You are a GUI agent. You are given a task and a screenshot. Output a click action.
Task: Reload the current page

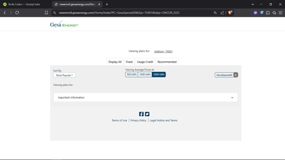pos(17,13)
